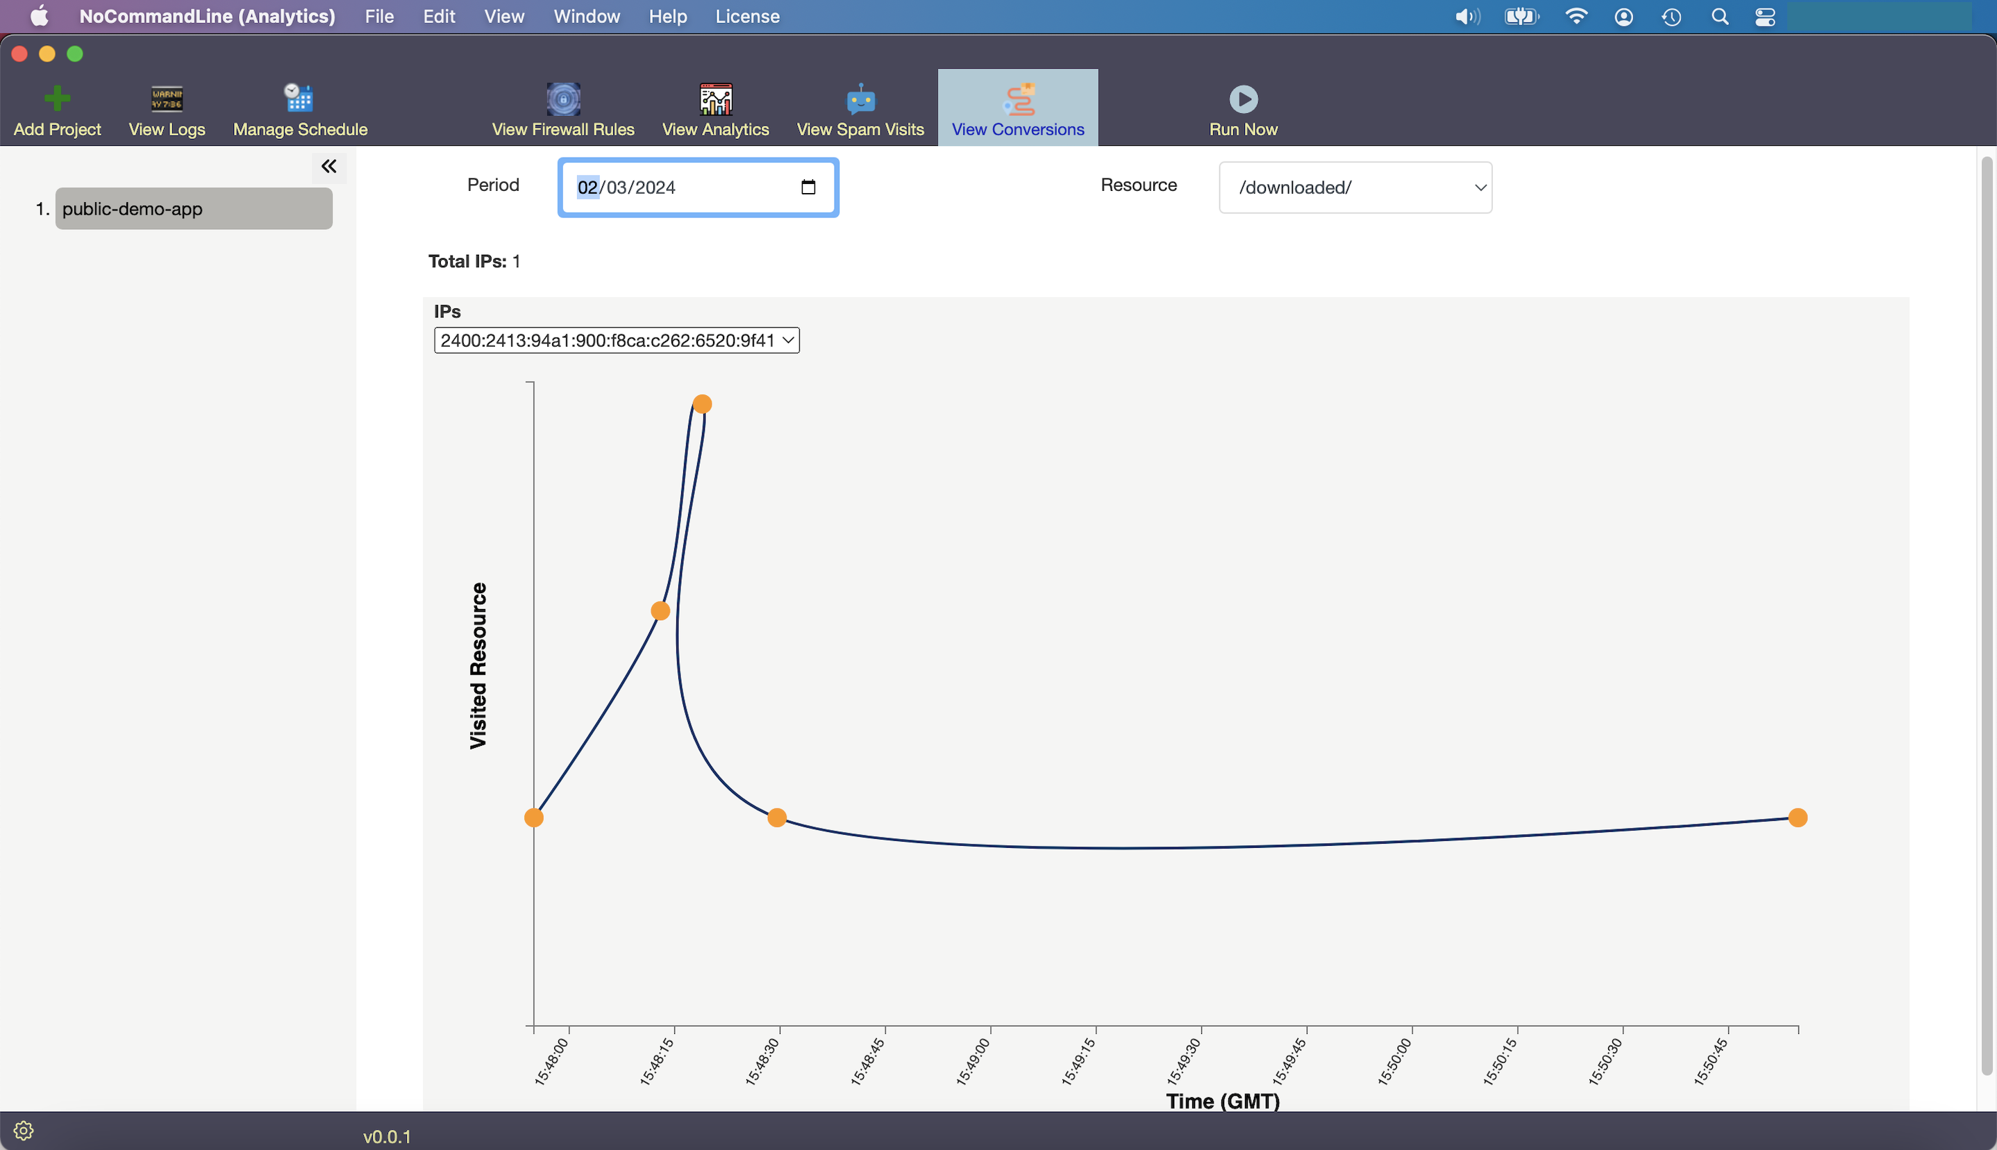Open the IPs address dropdown
Image resolution: width=1997 pixels, height=1150 pixels.
(x=617, y=340)
